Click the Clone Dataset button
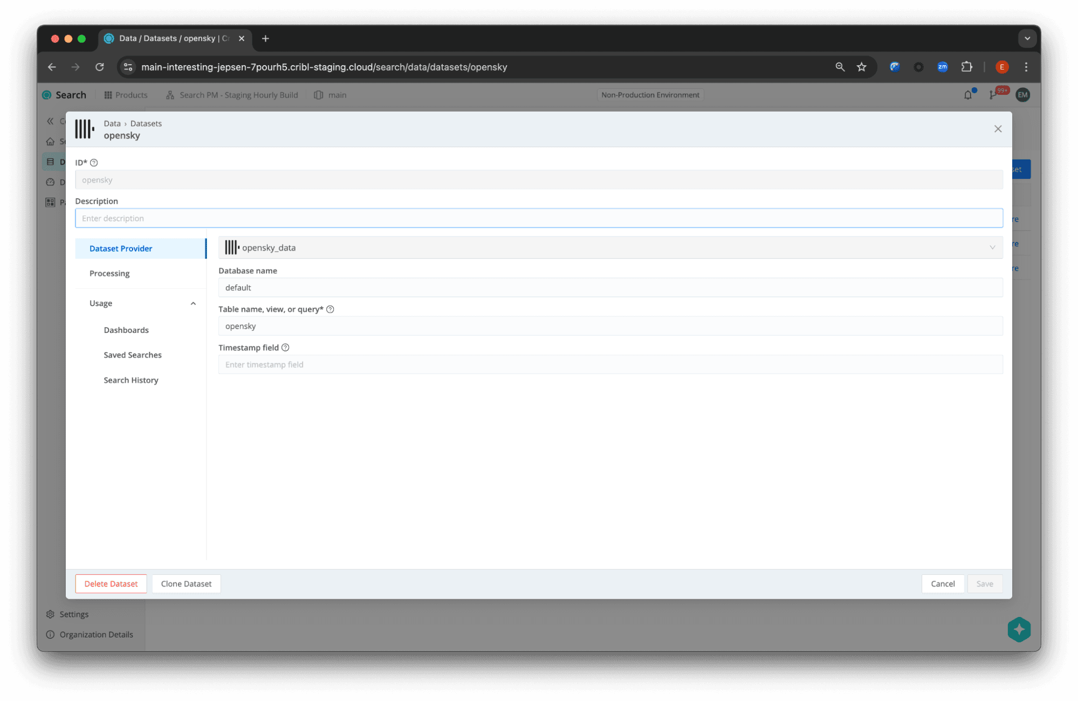 tap(186, 584)
